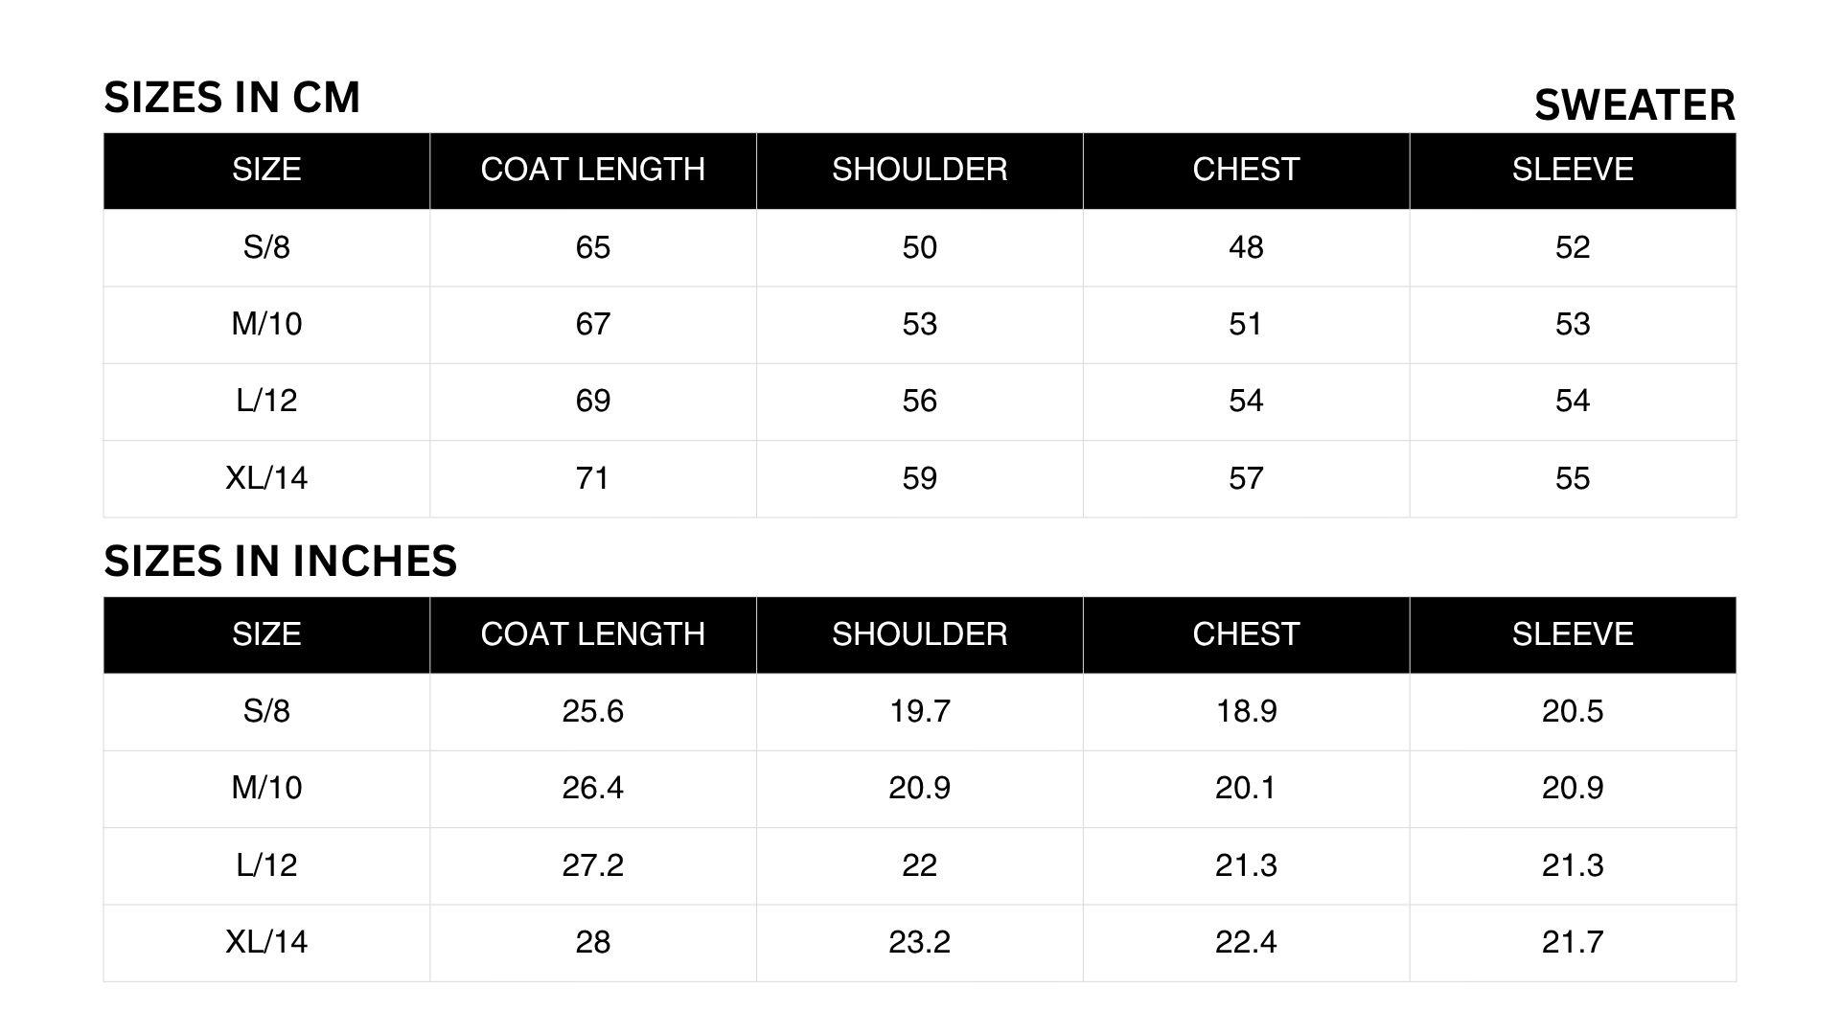
Task: Click the chest value 48
Action: pyautogui.click(x=1246, y=247)
